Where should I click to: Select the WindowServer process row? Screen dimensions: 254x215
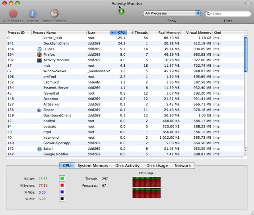click(x=125, y=71)
